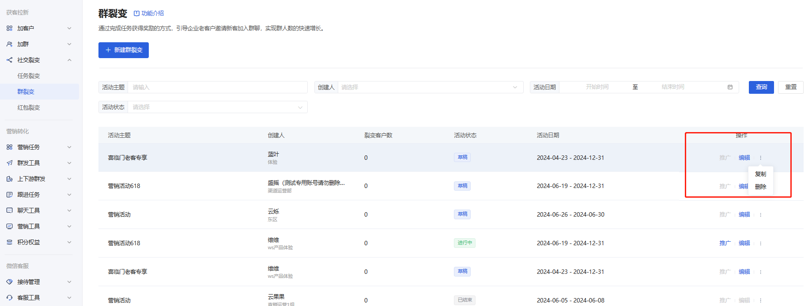Expand the 营销任务 menu chevron
The height and width of the screenshot is (306, 812).
69,147
